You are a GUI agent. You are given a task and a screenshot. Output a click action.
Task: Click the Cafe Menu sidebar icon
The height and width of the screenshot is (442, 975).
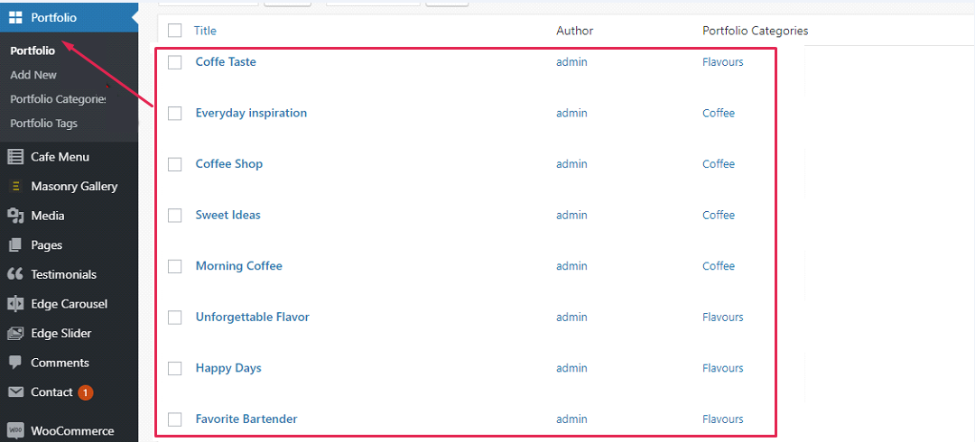tap(15, 157)
